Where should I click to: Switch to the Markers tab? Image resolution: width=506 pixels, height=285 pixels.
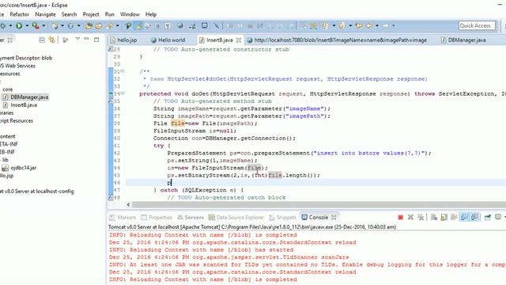click(123, 218)
